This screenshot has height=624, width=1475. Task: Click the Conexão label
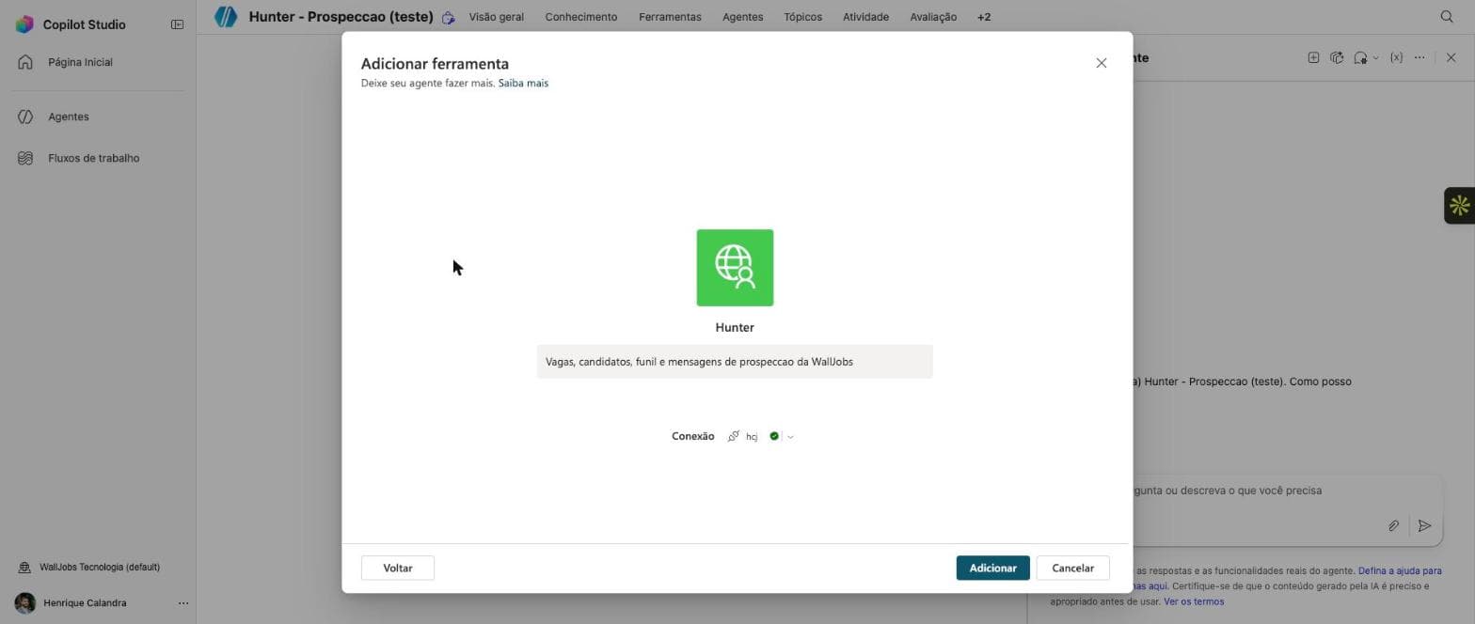pos(693,436)
